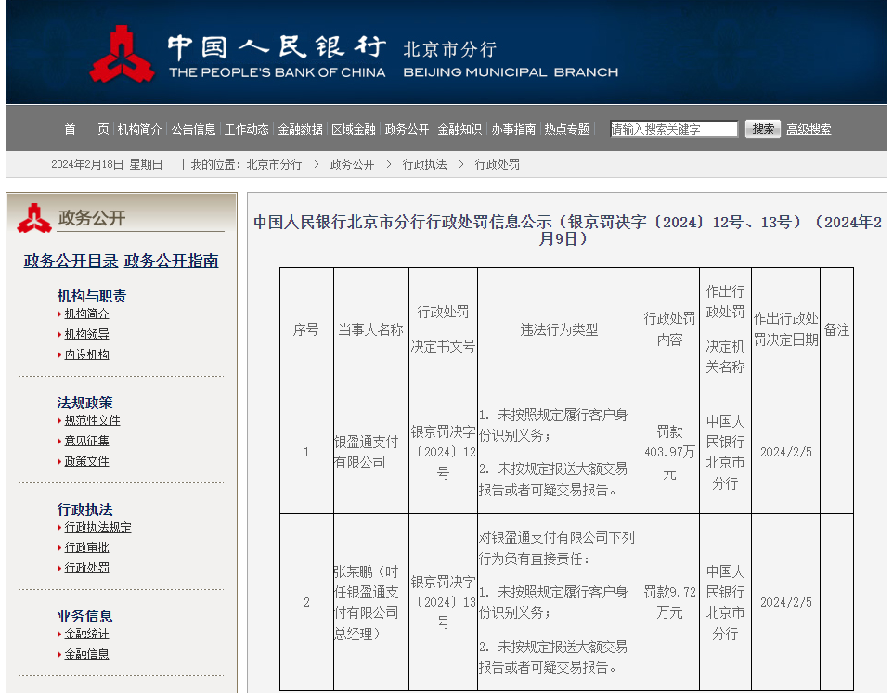Click the 张某鹏 party name cell
Image resolution: width=893 pixels, height=693 pixels.
click(370, 602)
